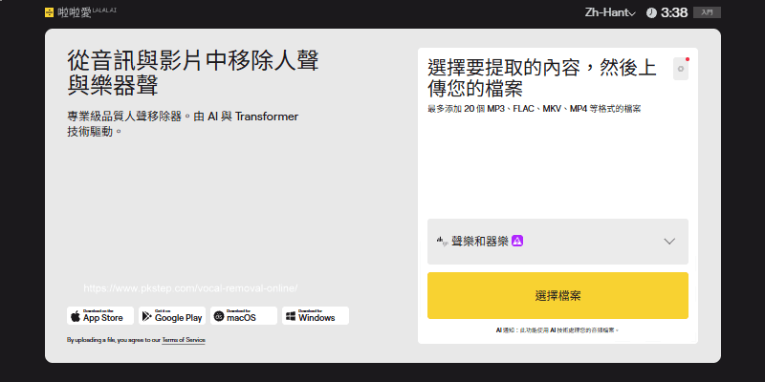Click the Windows logo icon in Windows badge
This screenshot has height=382, width=765.
pos(291,316)
